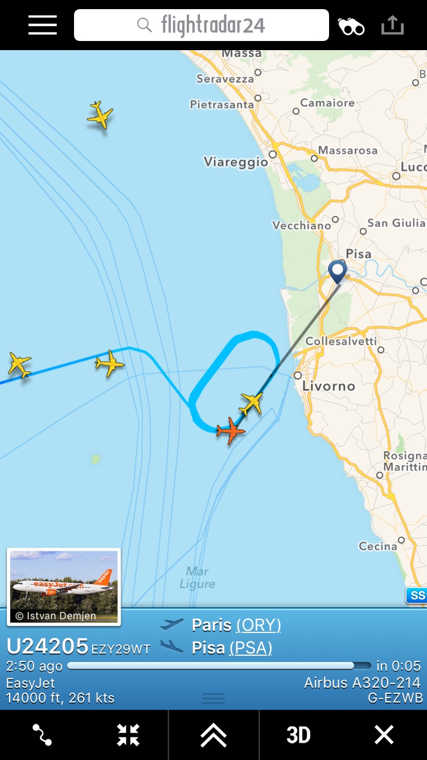Close the flight info panel

[x=384, y=735]
